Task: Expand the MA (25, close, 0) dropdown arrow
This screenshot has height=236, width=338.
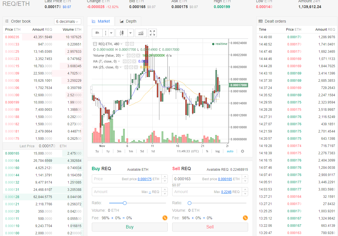Action: point(120,67)
